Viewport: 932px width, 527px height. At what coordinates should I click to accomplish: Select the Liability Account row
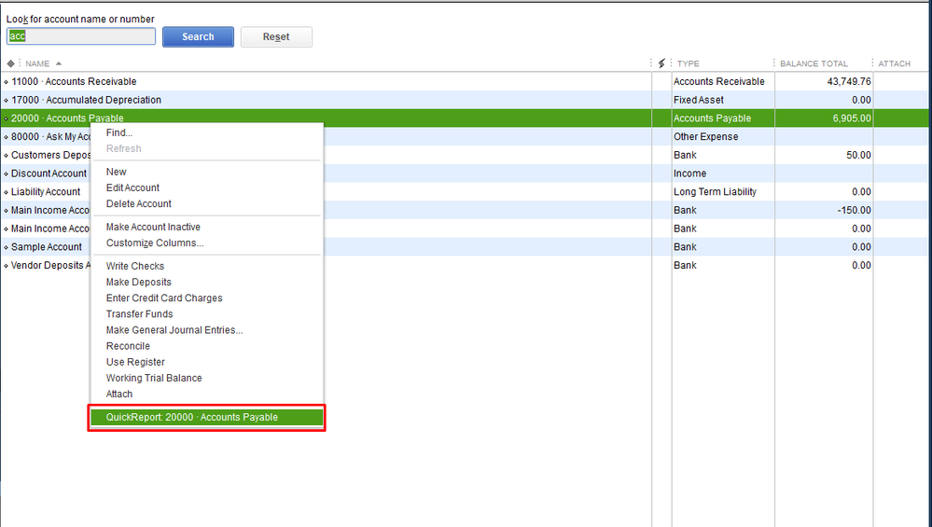pos(47,192)
